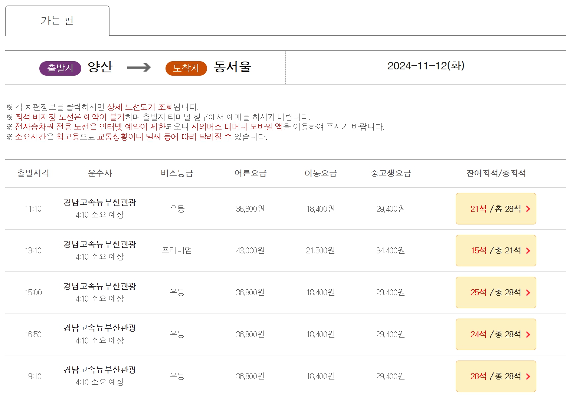573x411 pixels.
Task: Click adult fare 36,800원 in 15:00 row
Action: [x=251, y=293]
